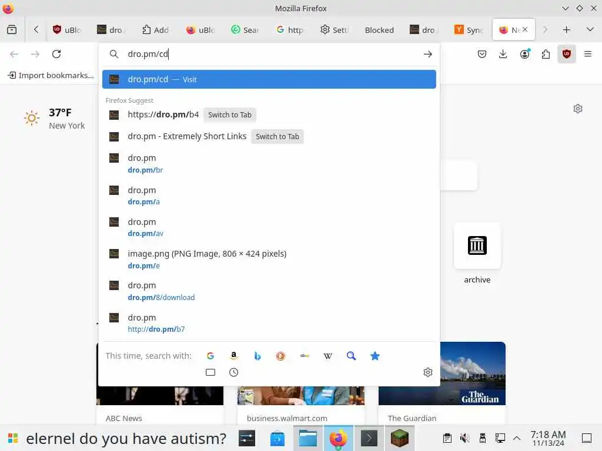Screen dimensions: 602x451
Task: Search this time with Google
Action: pyautogui.click(x=210, y=356)
